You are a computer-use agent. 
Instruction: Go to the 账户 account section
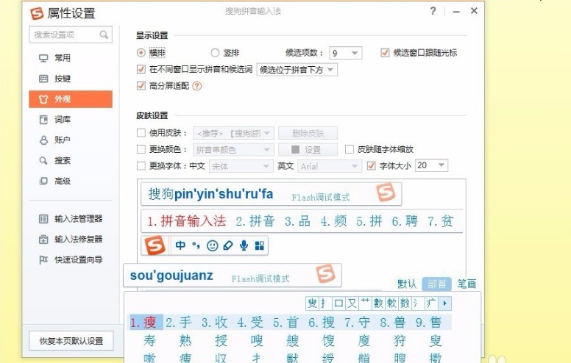tap(71, 140)
